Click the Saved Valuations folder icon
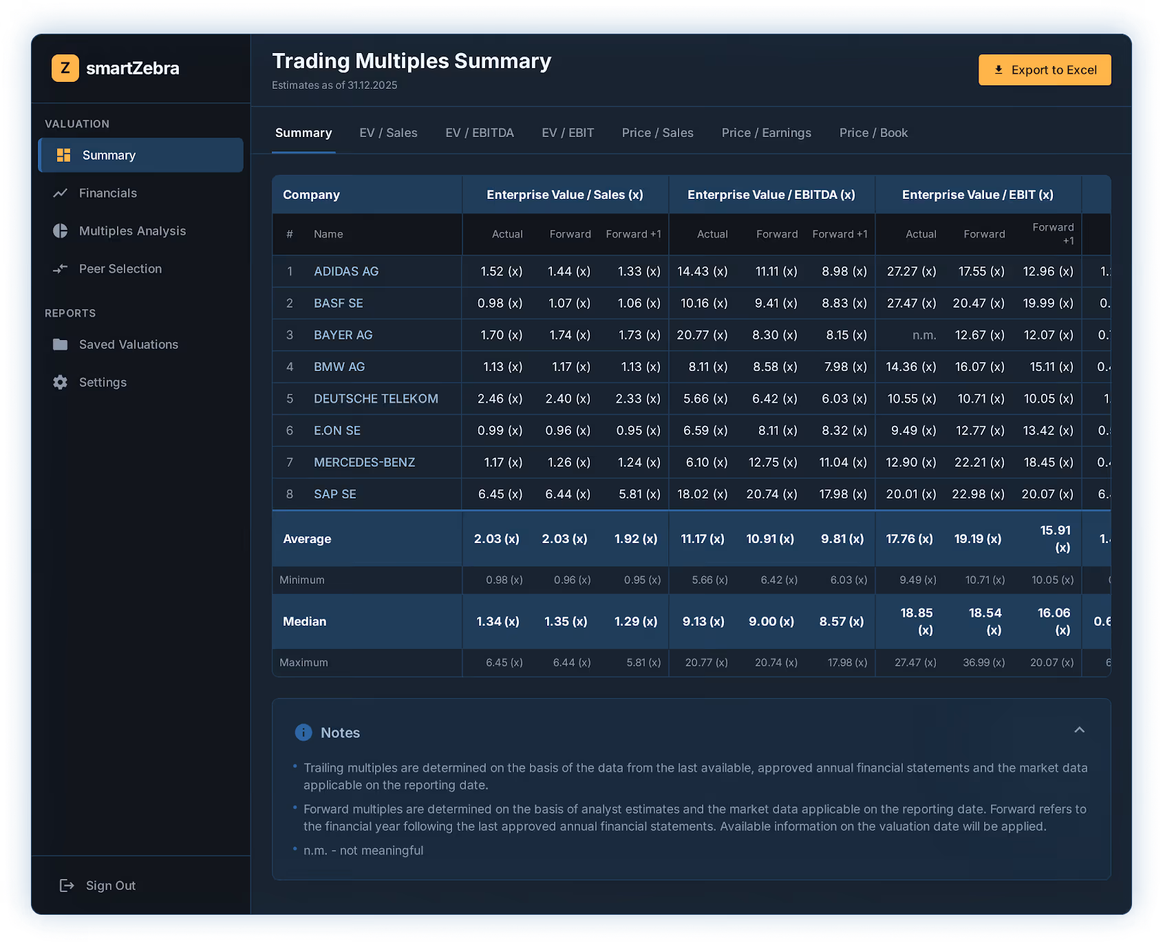The image size is (1163, 943). [x=61, y=344]
